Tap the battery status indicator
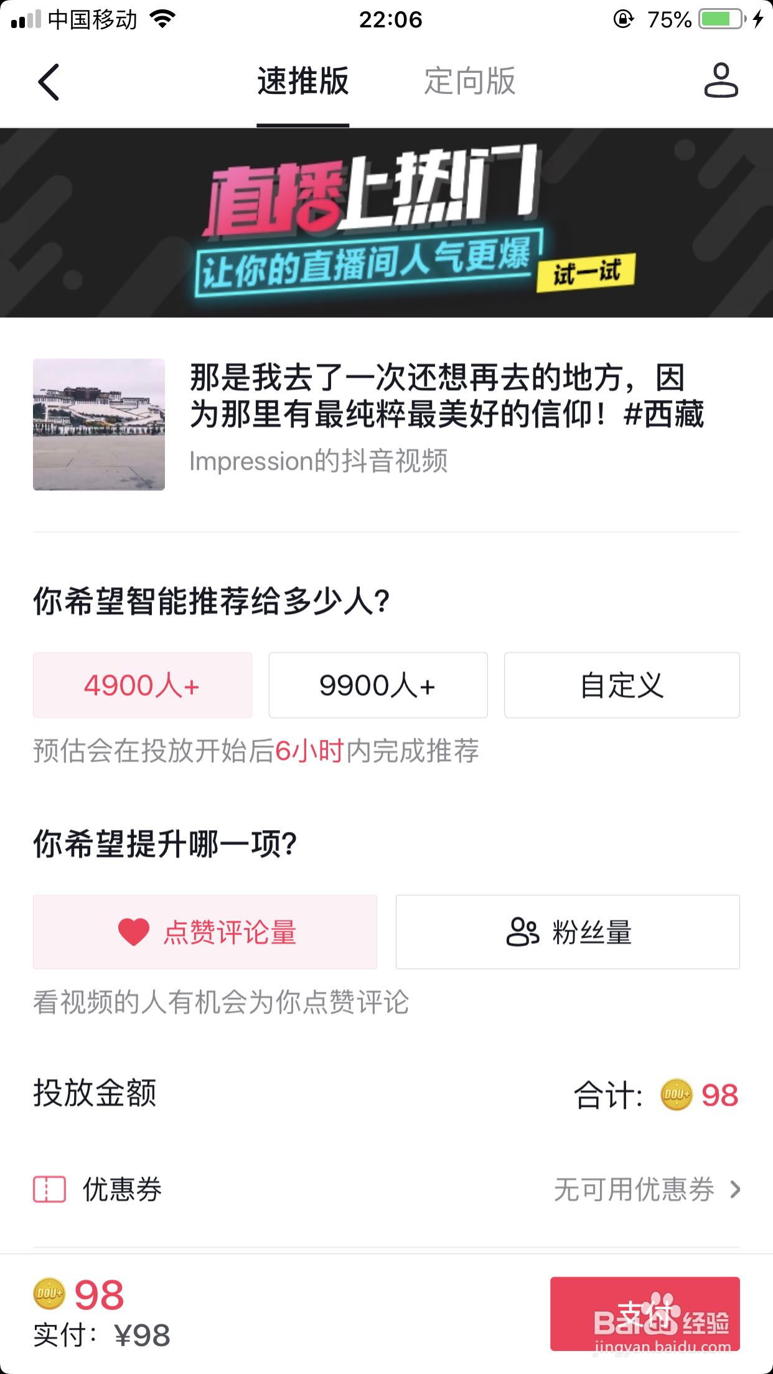The image size is (773, 1374). [x=721, y=19]
